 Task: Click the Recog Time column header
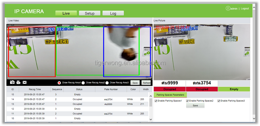[x=35, y=89]
